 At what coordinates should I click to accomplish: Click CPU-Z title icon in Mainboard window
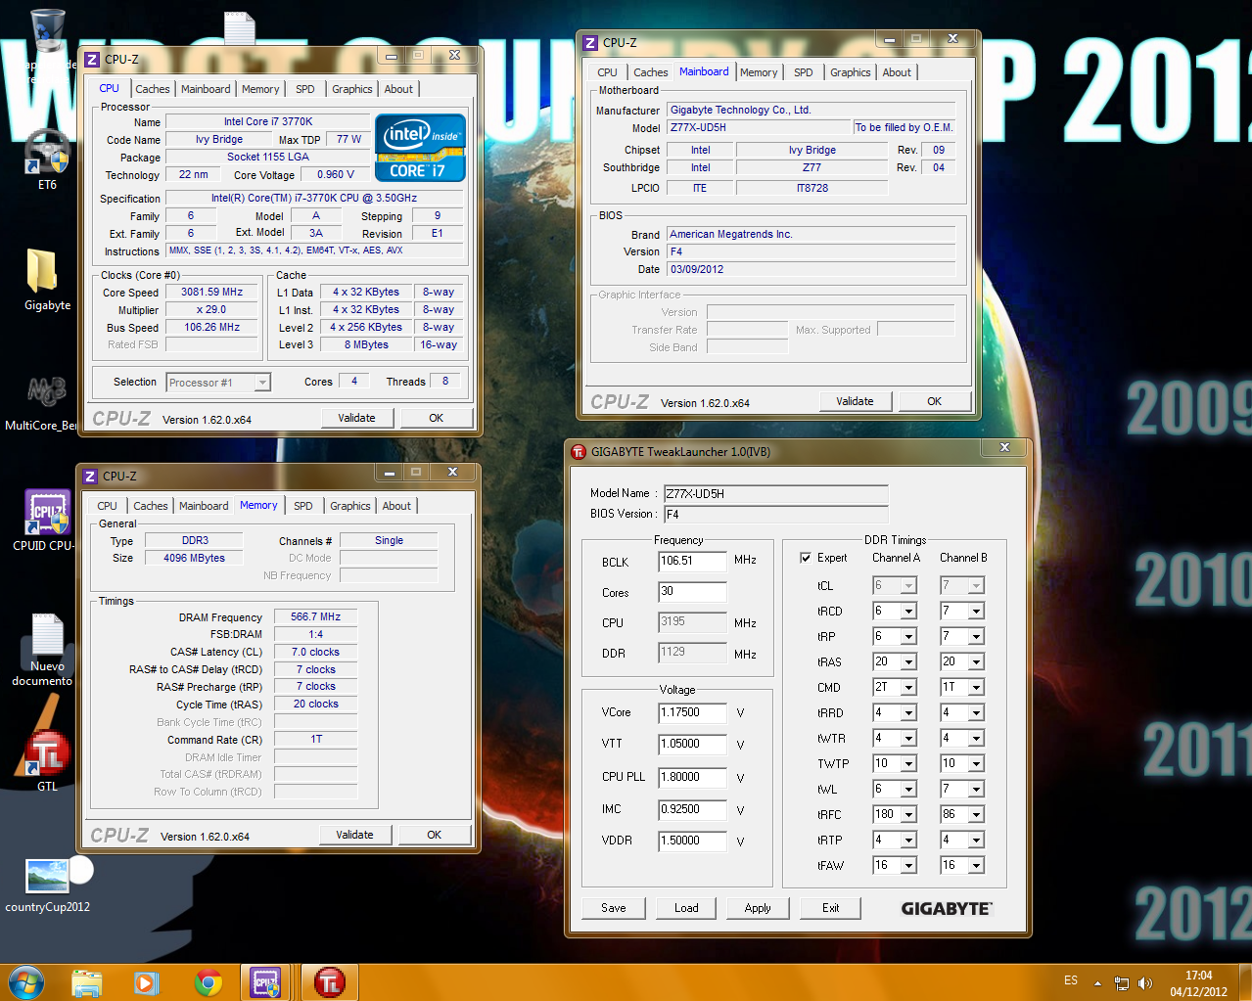pos(590,43)
